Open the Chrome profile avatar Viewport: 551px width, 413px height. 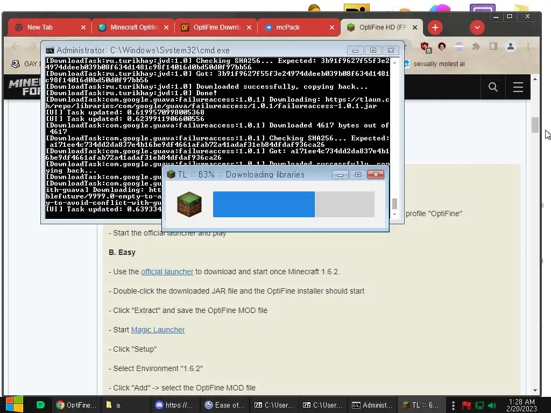pyautogui.click(x=511, y=46)
